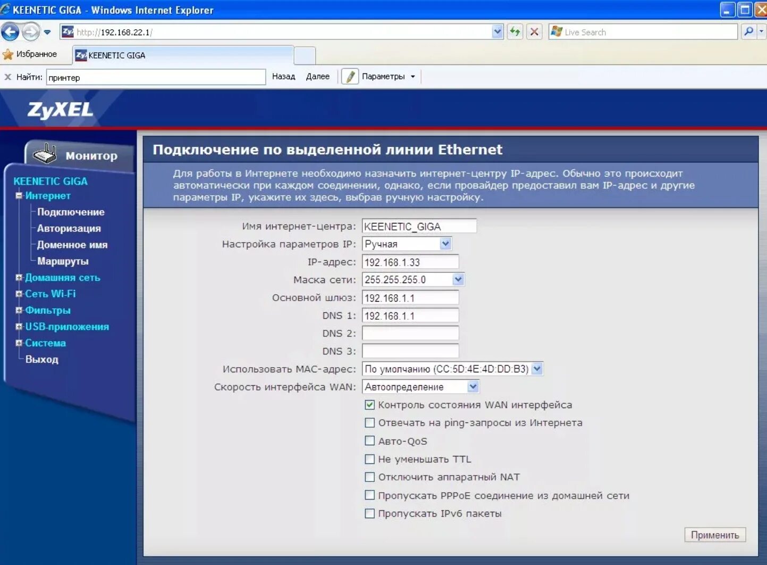Click the Применить button
This screenshot has height=565, width=767.
pos(715,535)
